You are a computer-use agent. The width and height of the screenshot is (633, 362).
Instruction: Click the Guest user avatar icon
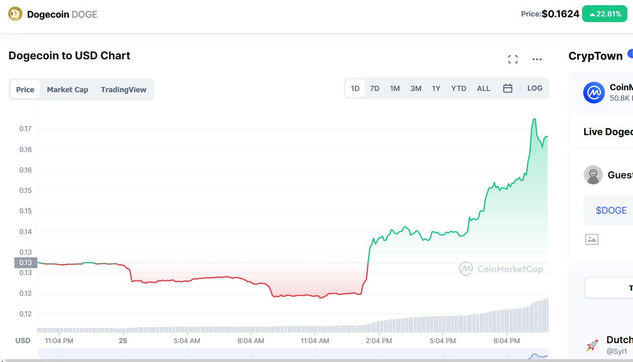tap(593, 175)
